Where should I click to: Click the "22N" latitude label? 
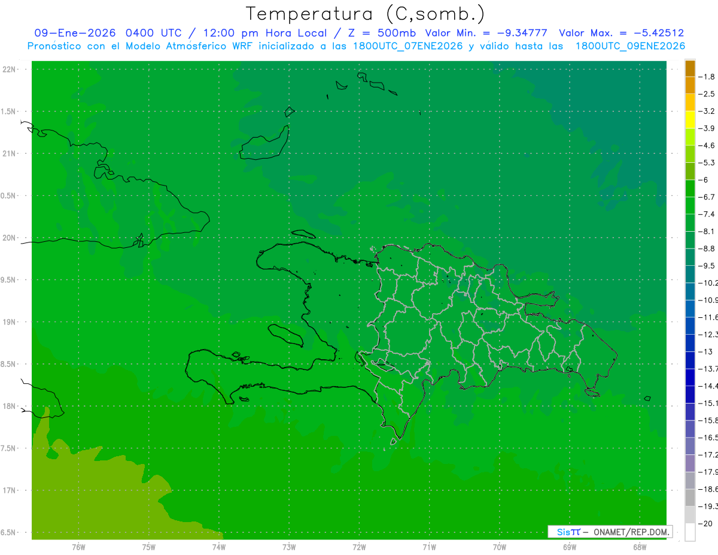pos(10,69)
